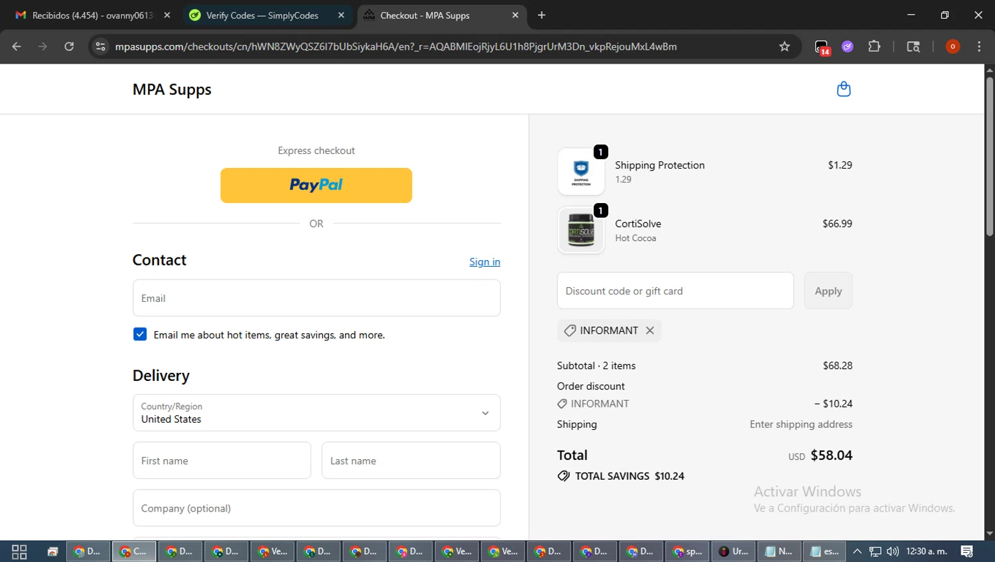Close the Gmail Recibidos tab

167,15
